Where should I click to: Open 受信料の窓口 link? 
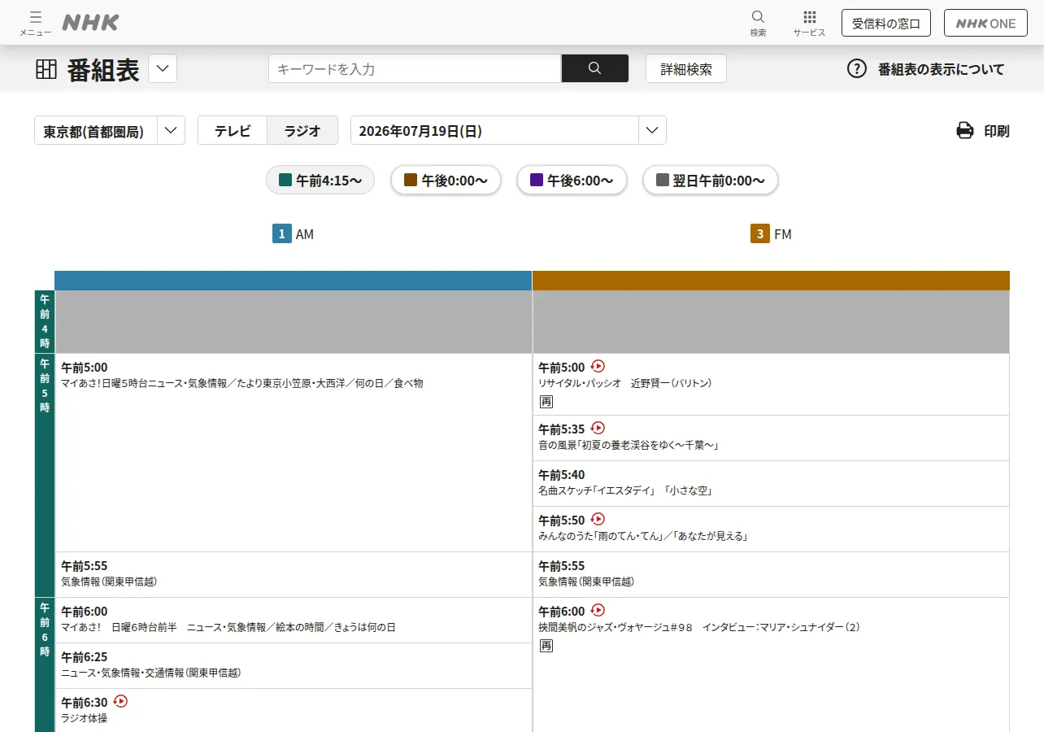pyautogui.click(x=886, y=23)
